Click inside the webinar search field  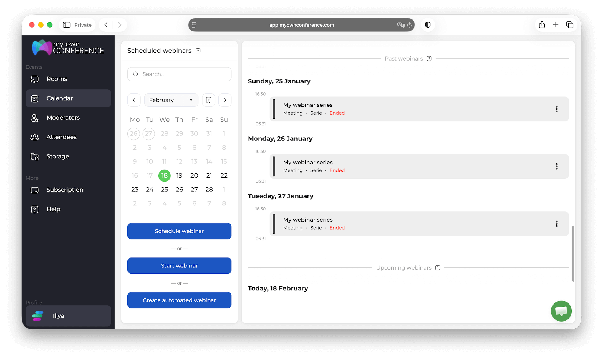tap(179, 74)
